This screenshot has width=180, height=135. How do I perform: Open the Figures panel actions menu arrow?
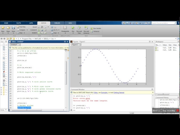click(150, 42)
